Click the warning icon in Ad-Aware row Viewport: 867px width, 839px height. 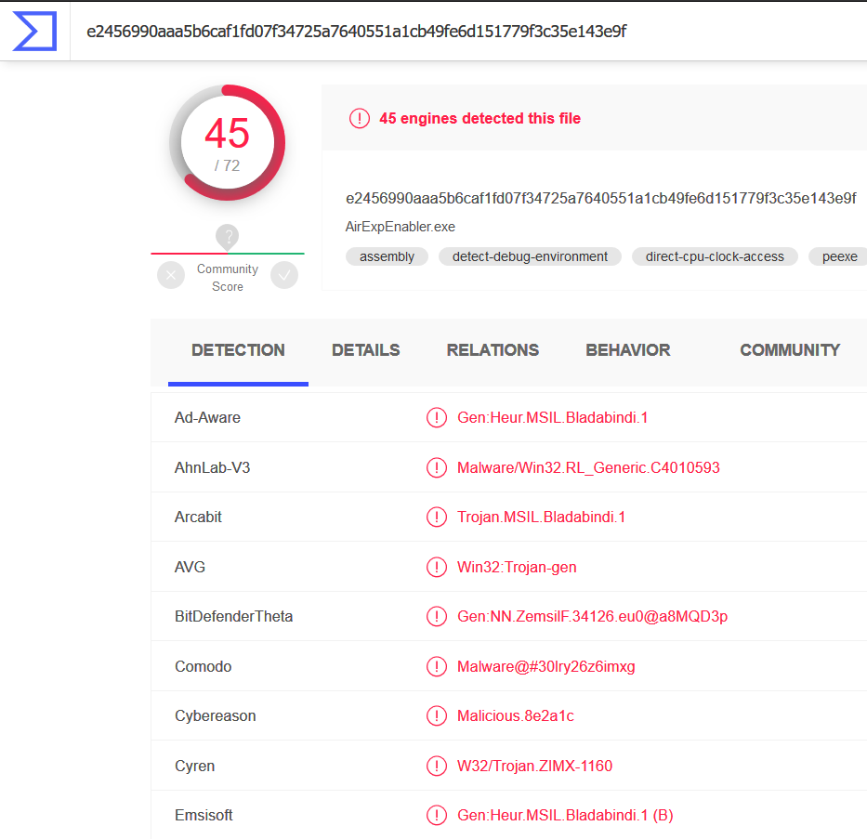[x=436, y=418]
